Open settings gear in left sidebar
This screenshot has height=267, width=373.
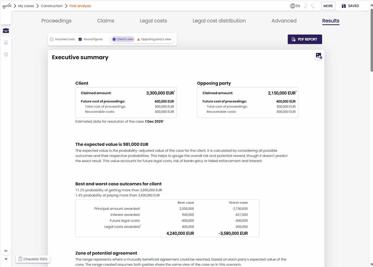click(6, 55)
